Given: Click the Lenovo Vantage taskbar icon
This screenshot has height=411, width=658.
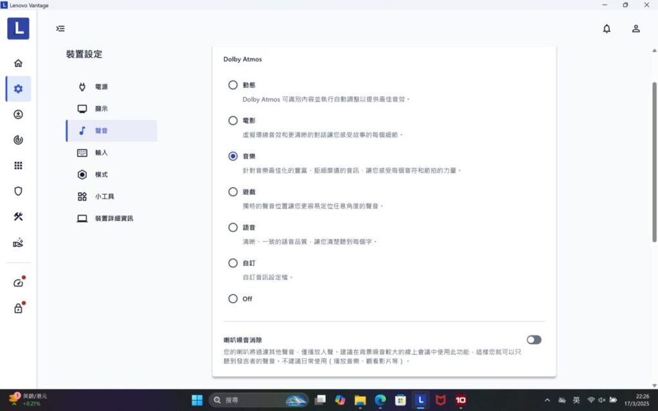Looking at the screenshot, I should [420, 400].
